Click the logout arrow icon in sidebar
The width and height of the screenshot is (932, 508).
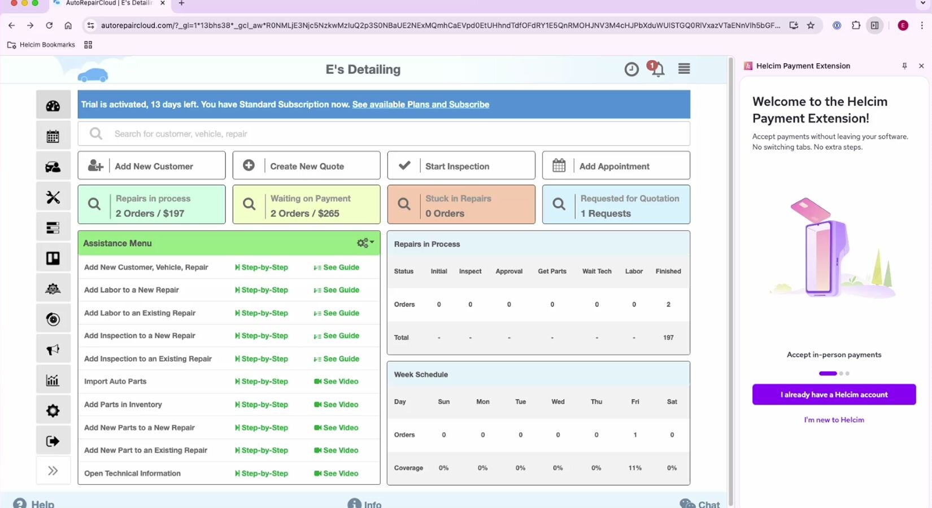(x=53, y=441)
